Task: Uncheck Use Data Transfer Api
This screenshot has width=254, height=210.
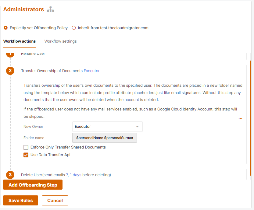Action: (26, 155)
